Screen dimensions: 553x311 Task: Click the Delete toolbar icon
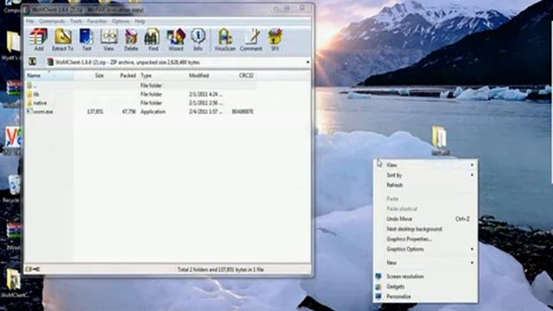(x=130, y=40)
